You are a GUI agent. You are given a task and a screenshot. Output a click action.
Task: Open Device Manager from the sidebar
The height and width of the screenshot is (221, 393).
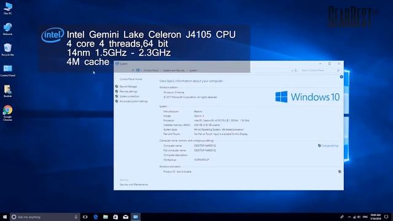128,87
